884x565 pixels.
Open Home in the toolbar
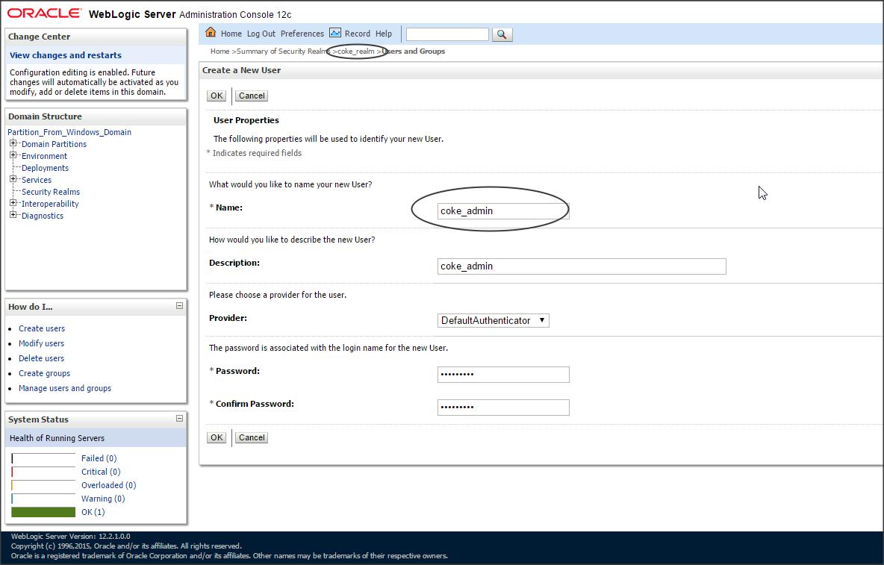[x=231, y=34]
